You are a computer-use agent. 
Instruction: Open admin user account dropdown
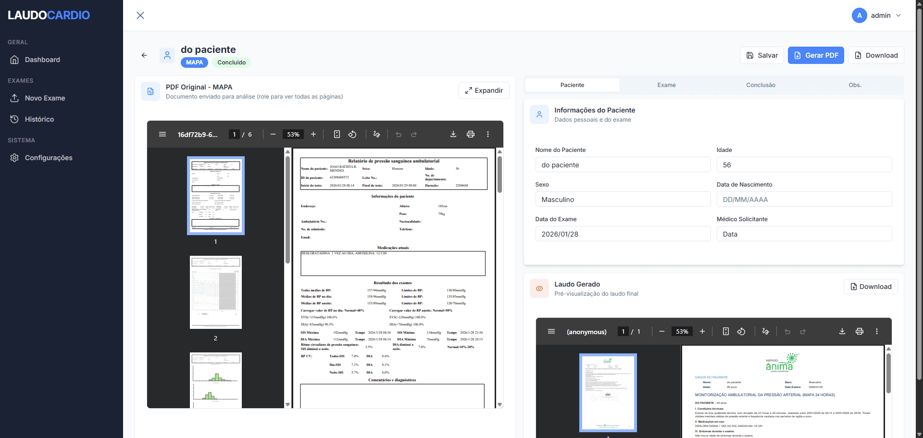pos(877,15)
